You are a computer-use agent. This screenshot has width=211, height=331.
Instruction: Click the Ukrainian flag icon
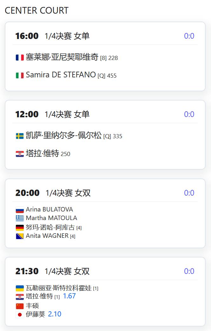(x=20, y=289)
